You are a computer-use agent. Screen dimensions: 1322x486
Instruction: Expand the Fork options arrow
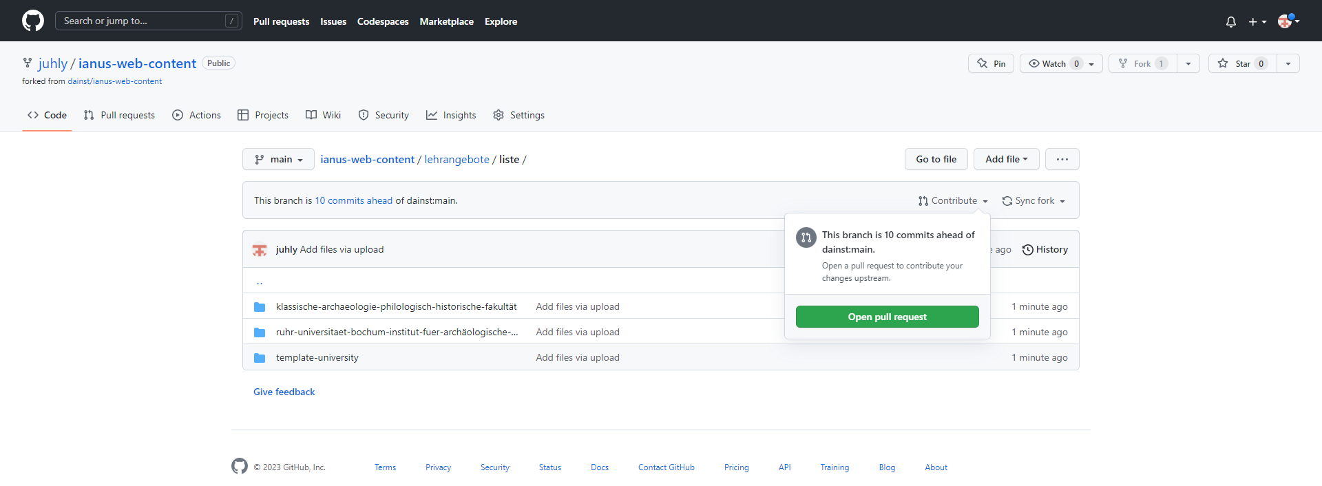(x=1188, y=63)
